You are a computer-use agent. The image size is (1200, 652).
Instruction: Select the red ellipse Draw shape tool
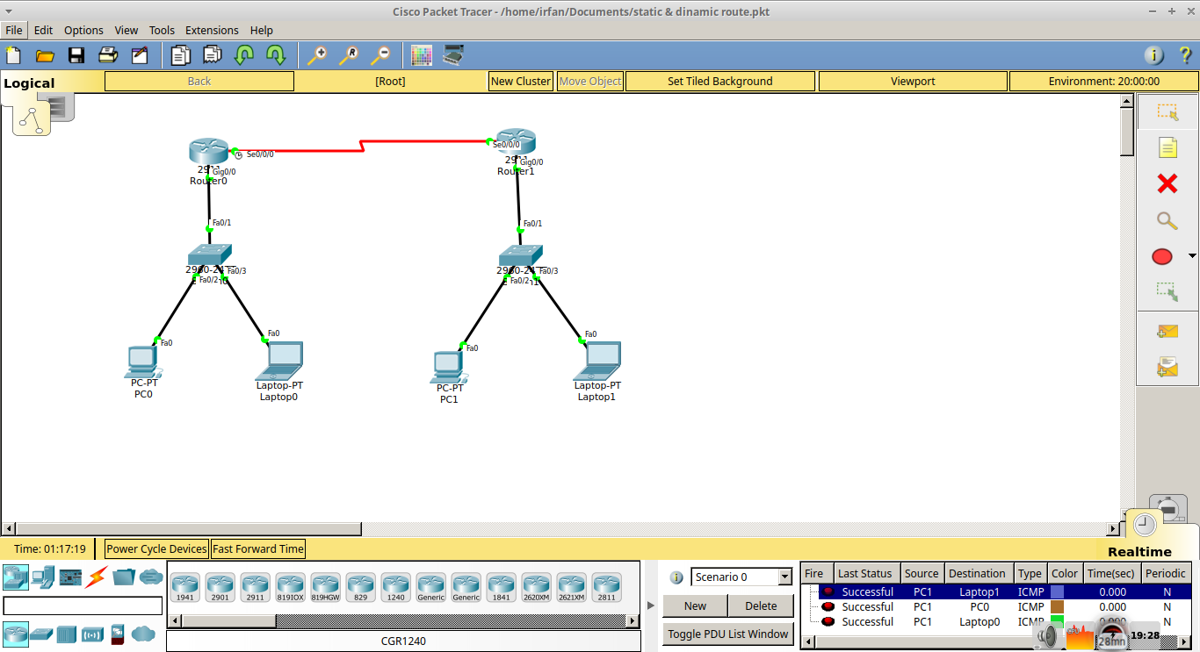1161,256
